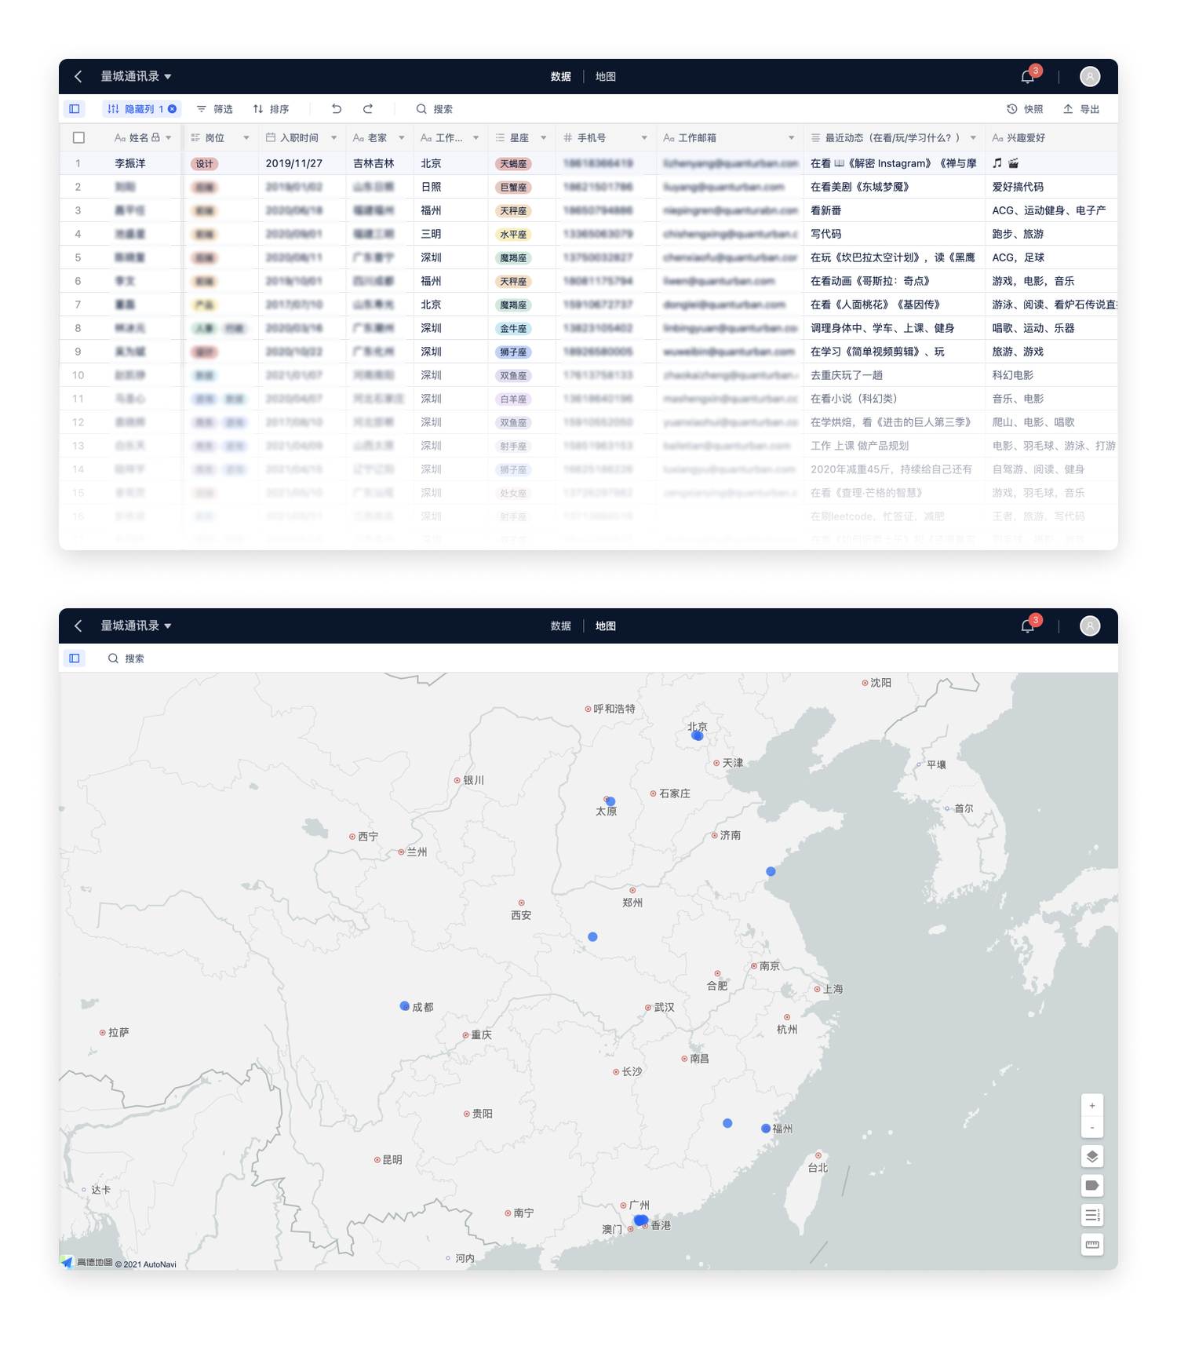Screen dimensions: 1177x1368
Task: Remove hidden column filter with x icon
Action: click(x=173, y=109)
